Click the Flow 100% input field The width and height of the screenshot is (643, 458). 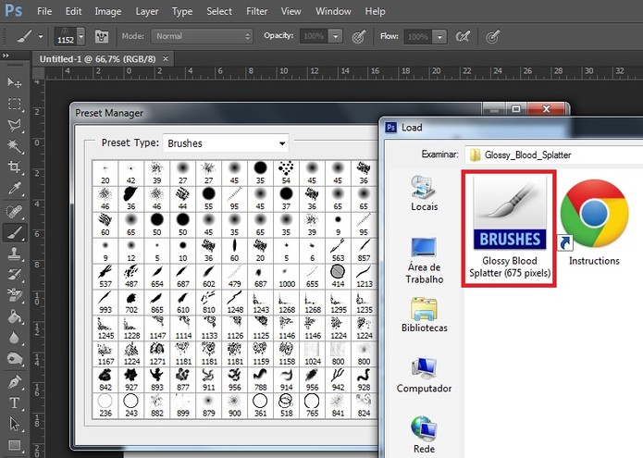pos(418,37)
